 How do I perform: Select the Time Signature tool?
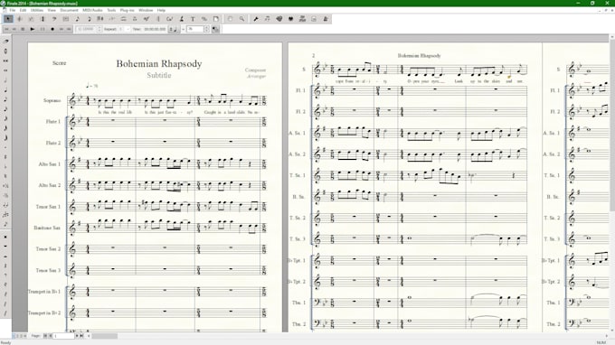tap(43, 19)
